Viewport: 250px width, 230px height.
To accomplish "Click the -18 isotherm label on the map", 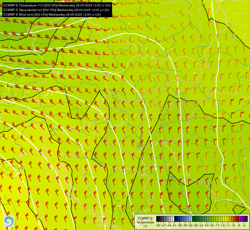I will 167,189.
